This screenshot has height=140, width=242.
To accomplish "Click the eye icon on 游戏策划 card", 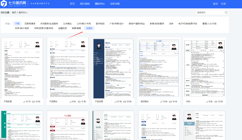I will (170, 102).
